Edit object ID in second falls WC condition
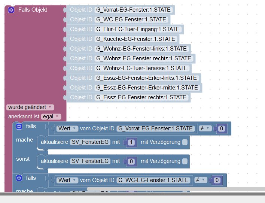Screen dimensions: 265x203 (153, 180)
